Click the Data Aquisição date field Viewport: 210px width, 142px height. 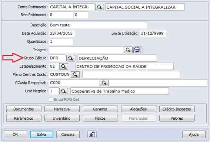(62, 33)
